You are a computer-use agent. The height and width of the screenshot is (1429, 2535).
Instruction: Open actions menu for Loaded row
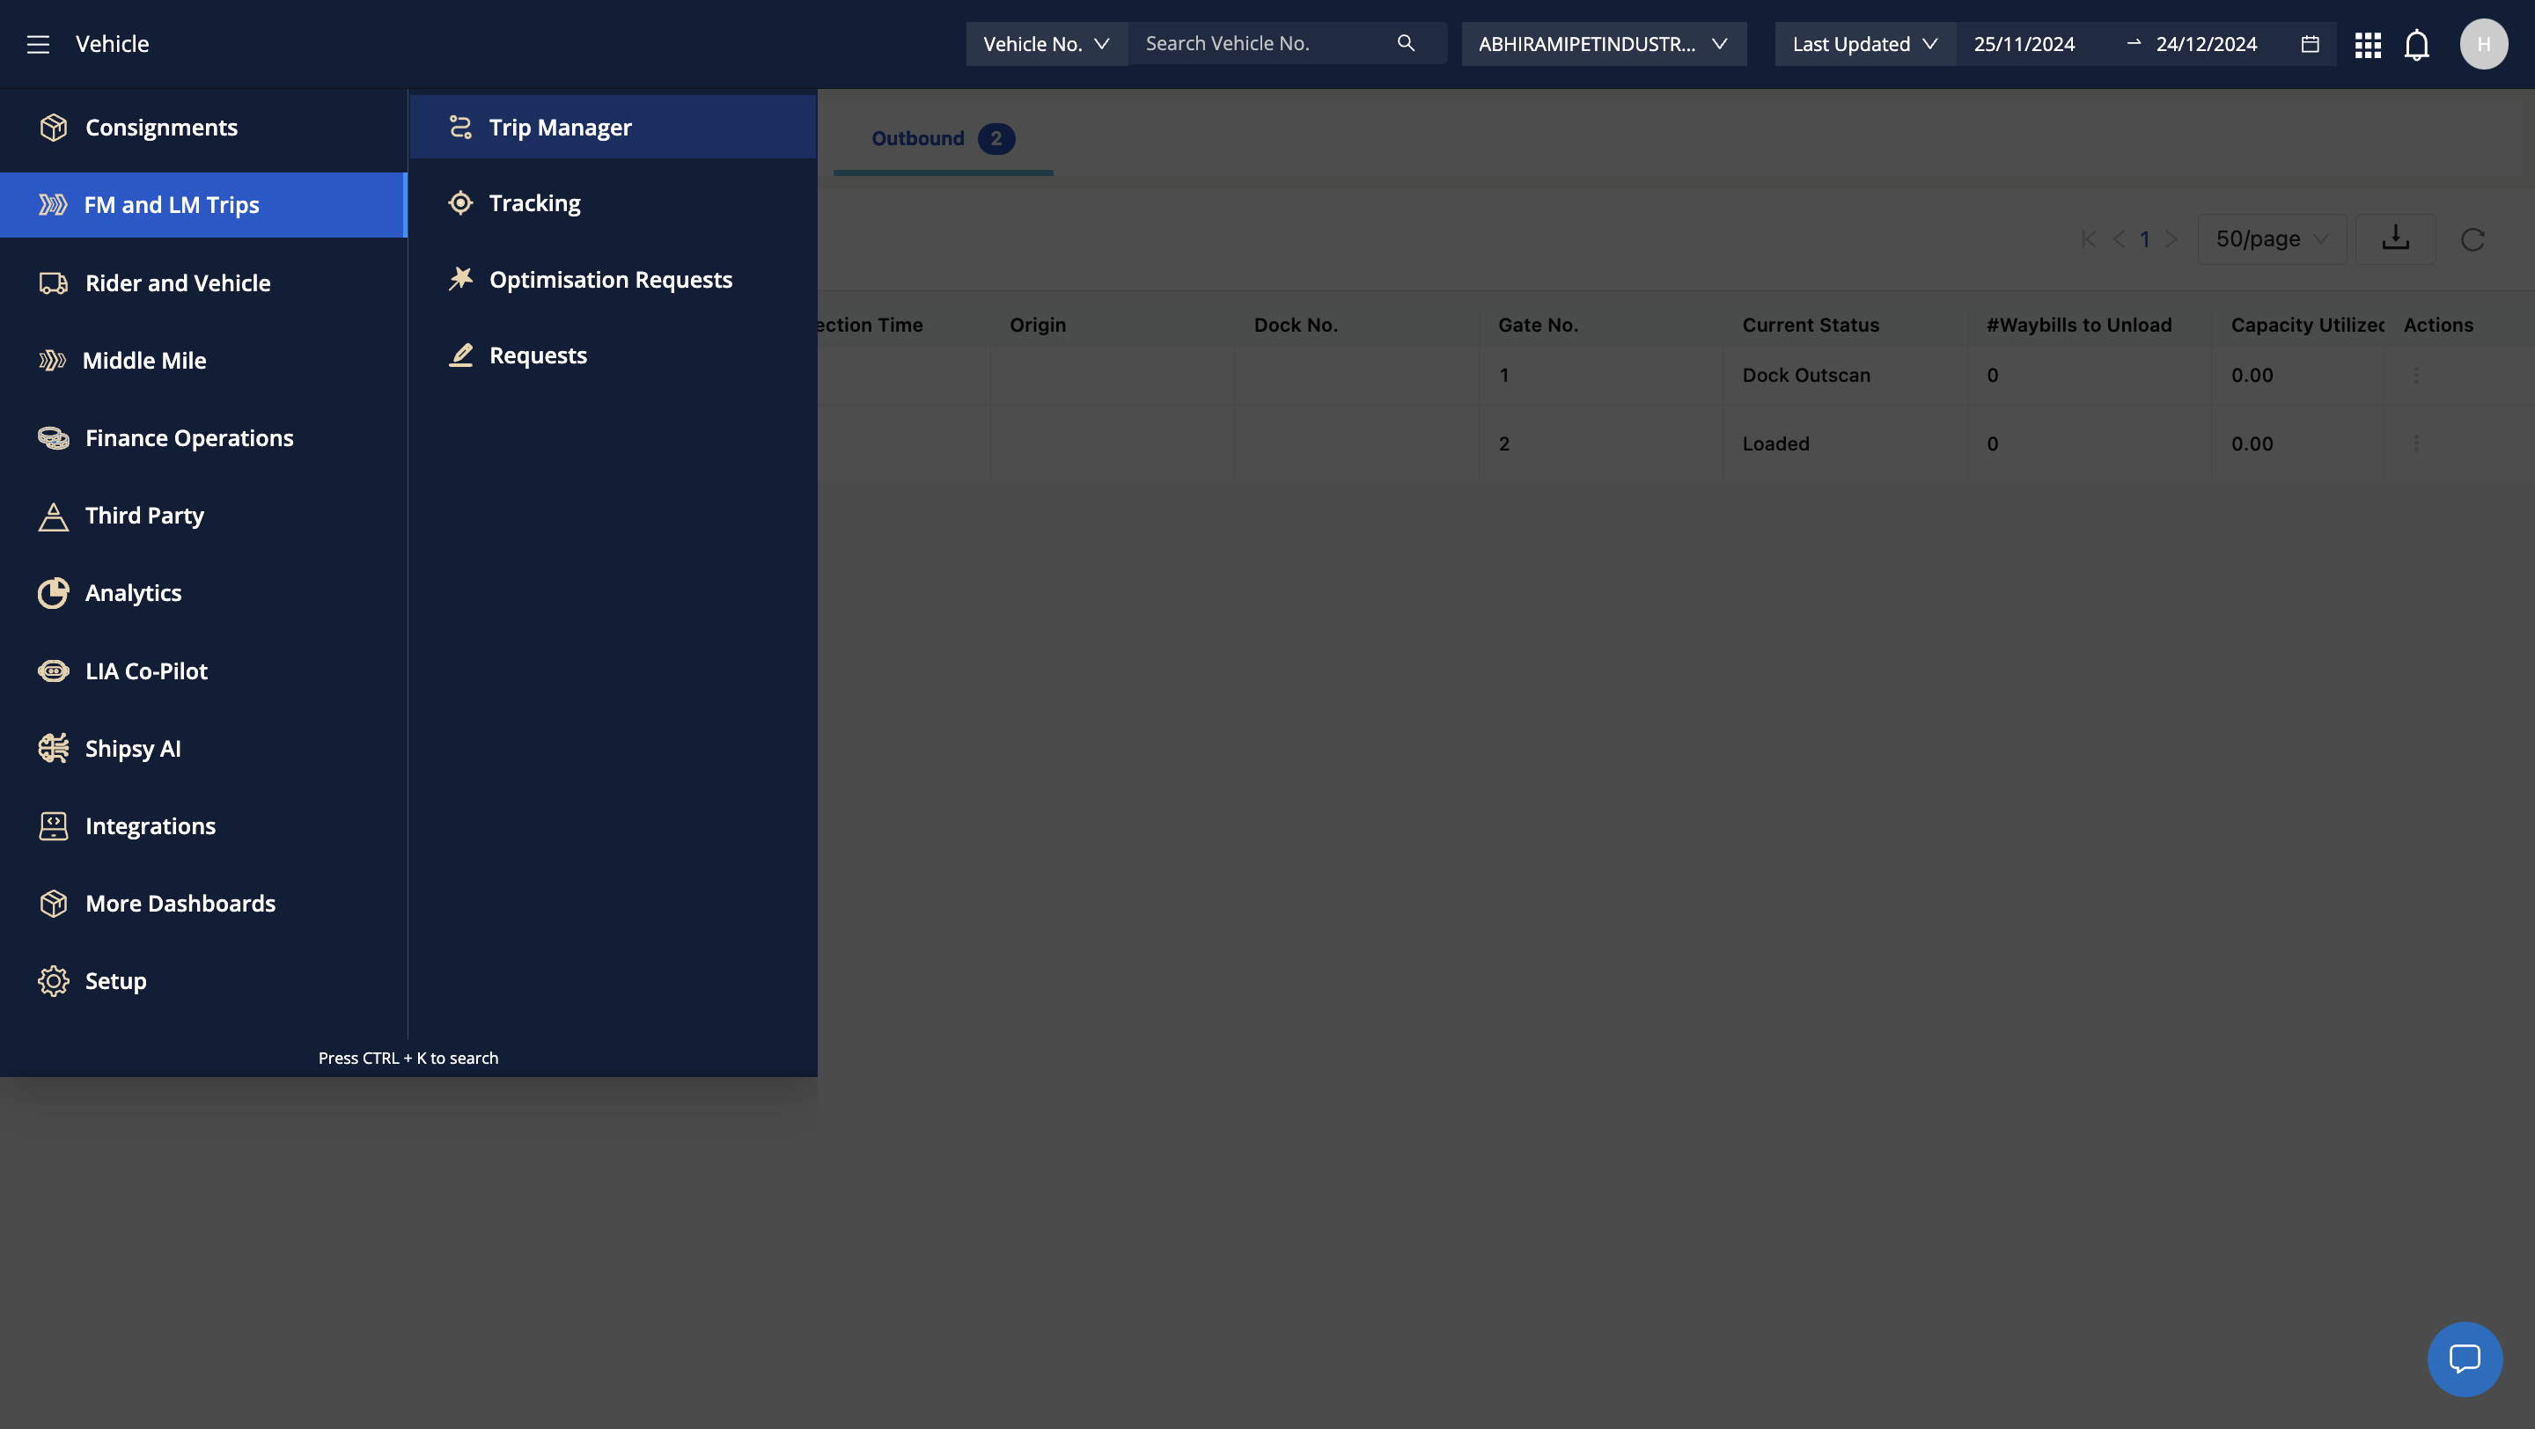tap(2416, 443)
